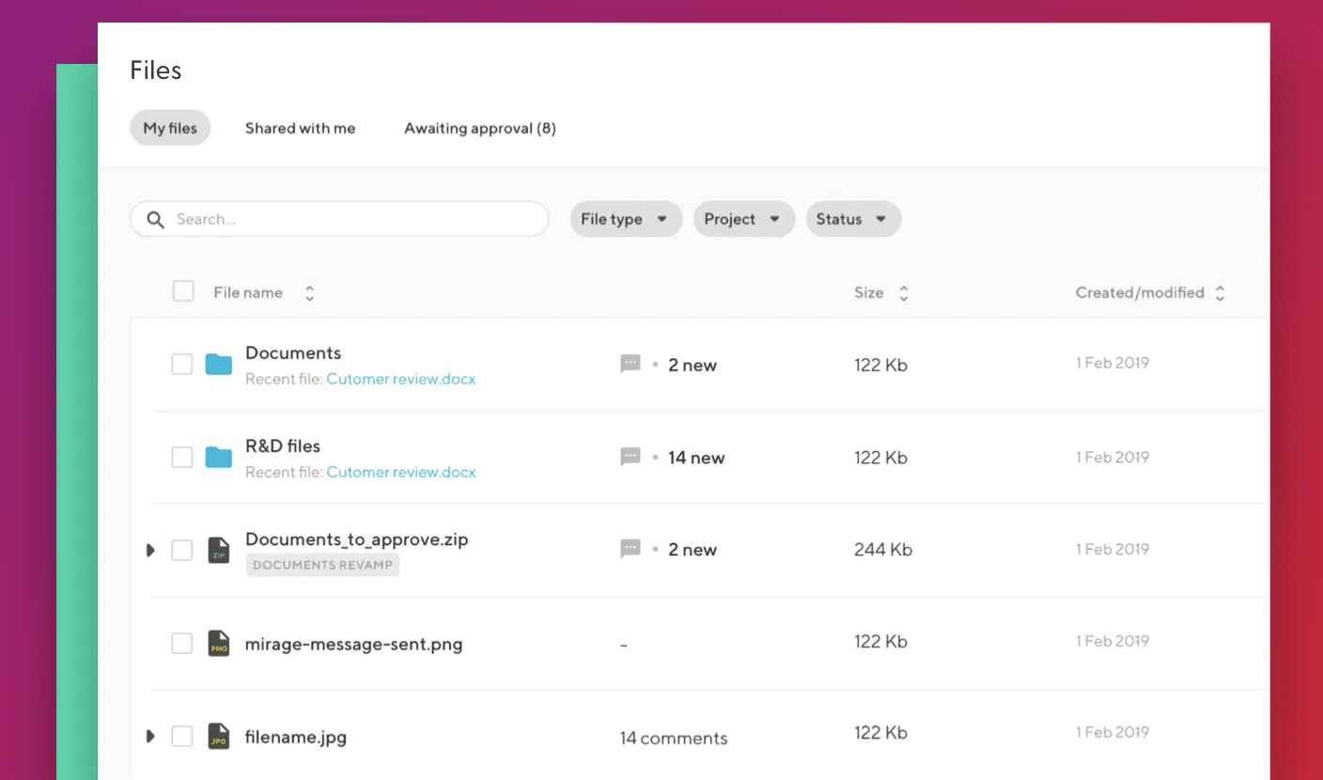View 14 comments on filename.jpg
The height and width of the screenshot is (780, 1323).
[673, 738]
